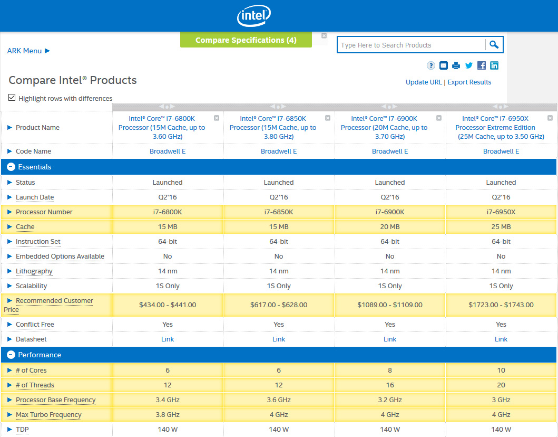The width and height of the screenshot is (558, 437).
Task: Click the email share envelope icon
Action: (444, 65)
